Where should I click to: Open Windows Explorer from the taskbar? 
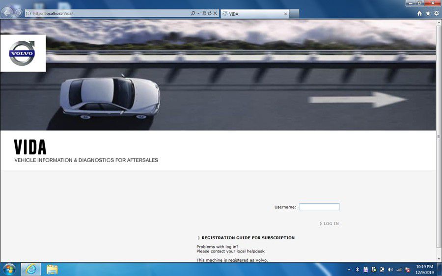(x=52, y=269)
